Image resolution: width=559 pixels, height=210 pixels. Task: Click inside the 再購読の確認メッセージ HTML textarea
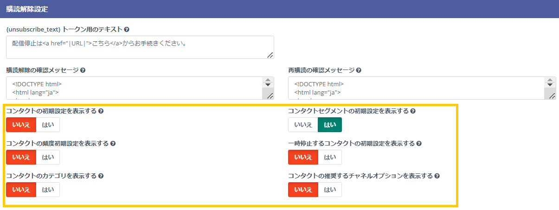(413, 88)
